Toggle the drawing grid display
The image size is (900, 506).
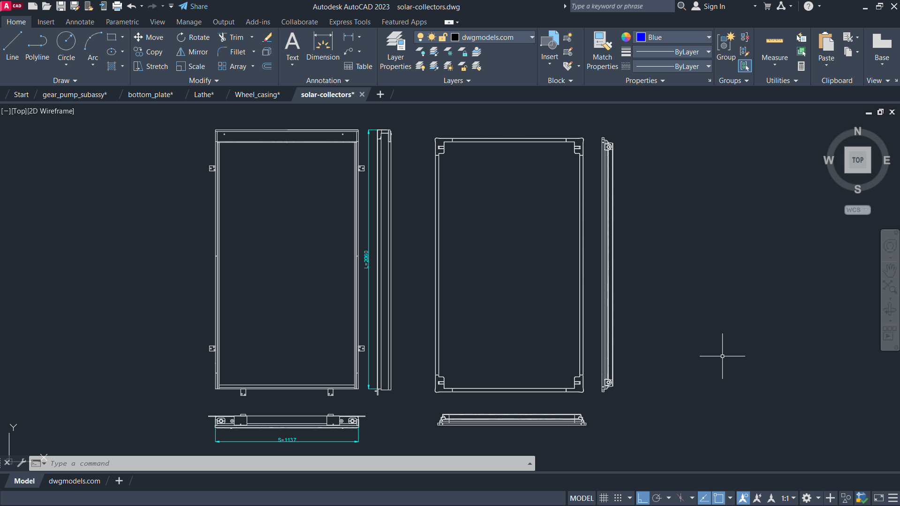click(x=604, y=498)
